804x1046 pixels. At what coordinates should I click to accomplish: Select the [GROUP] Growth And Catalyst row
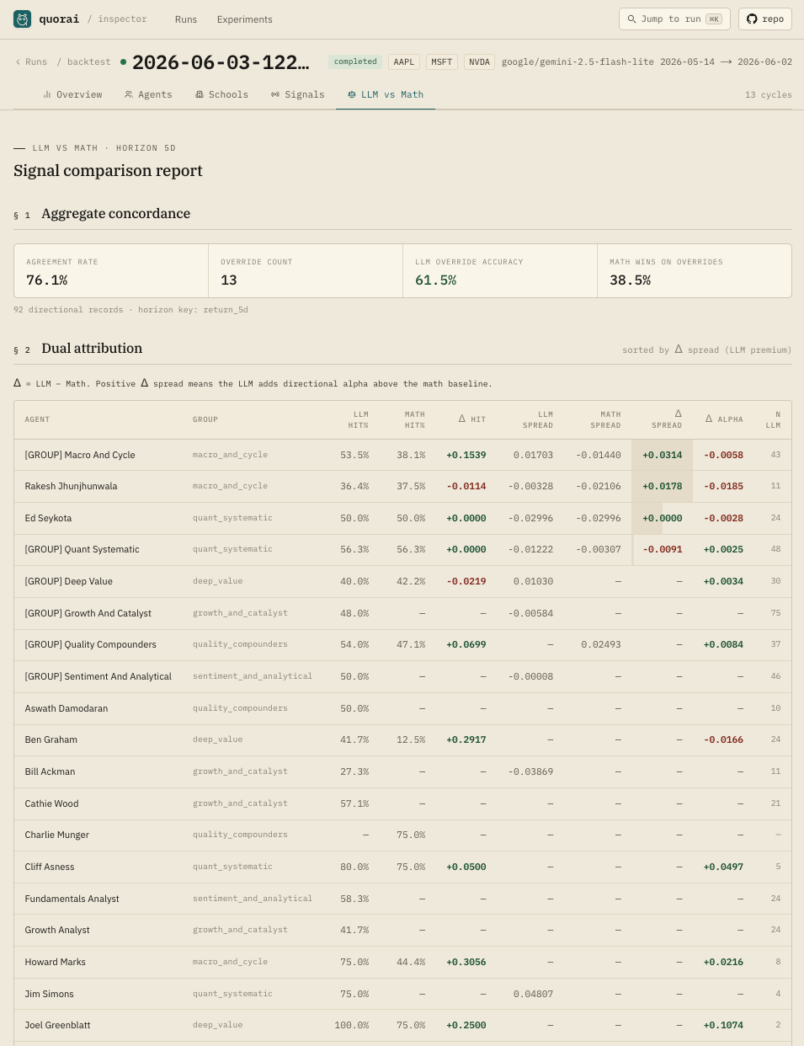pyautogui.click(x=402, y=613)
